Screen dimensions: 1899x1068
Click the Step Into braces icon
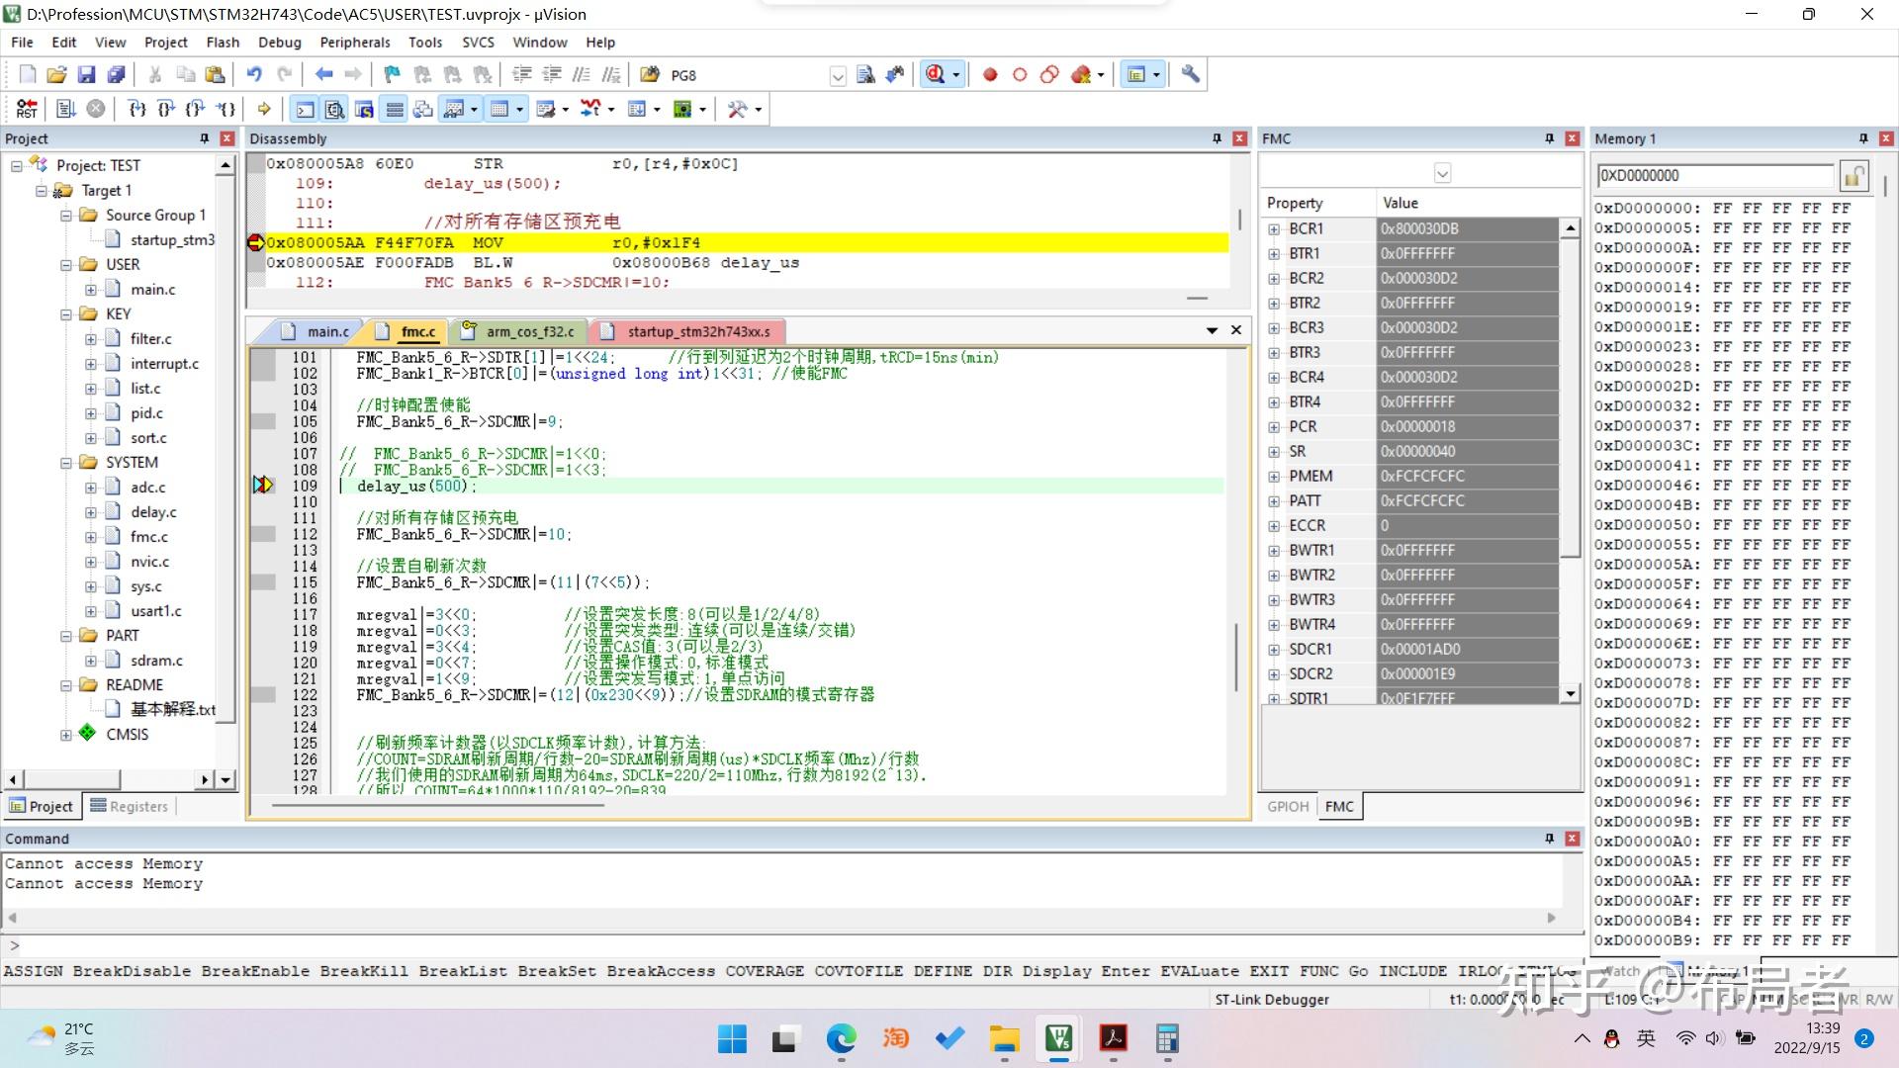[137, 109]
